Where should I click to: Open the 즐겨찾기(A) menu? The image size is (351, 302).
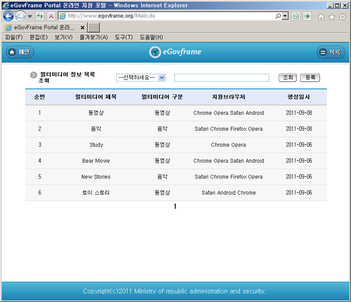(x=93, y=38)
